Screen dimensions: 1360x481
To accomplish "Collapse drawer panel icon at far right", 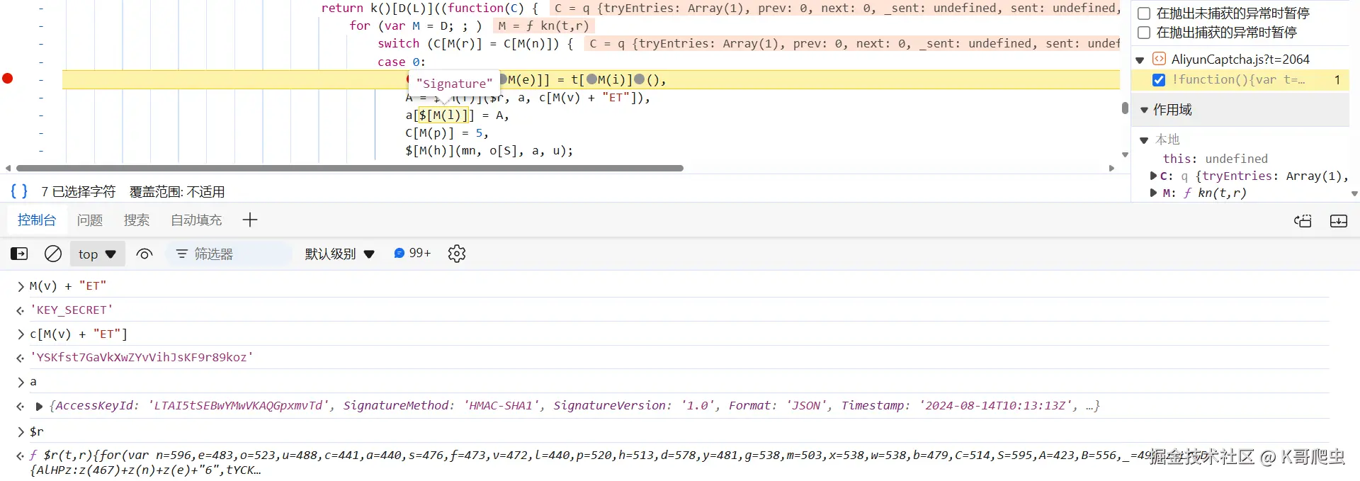I will [x=1339, y=221].
